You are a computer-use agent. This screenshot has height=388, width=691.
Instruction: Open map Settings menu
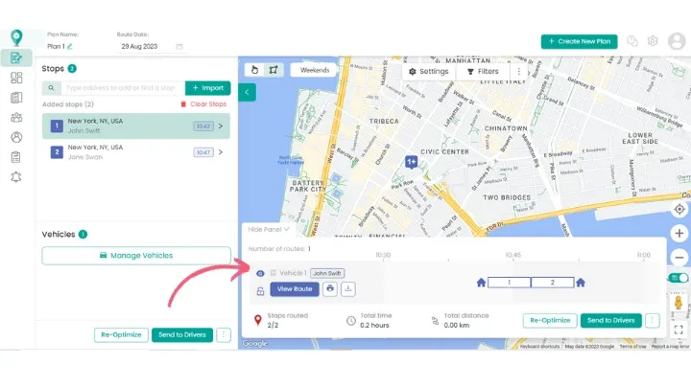429,71
